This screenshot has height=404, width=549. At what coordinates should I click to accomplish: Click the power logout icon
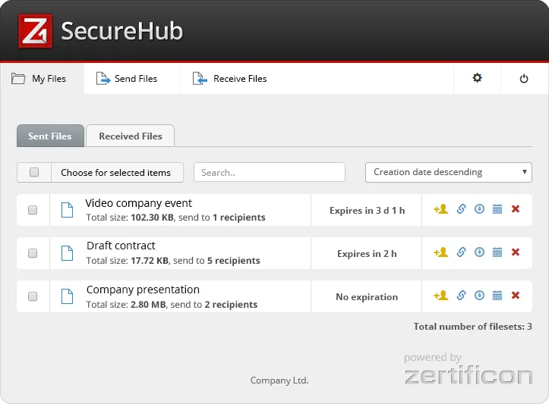[524, 79]
